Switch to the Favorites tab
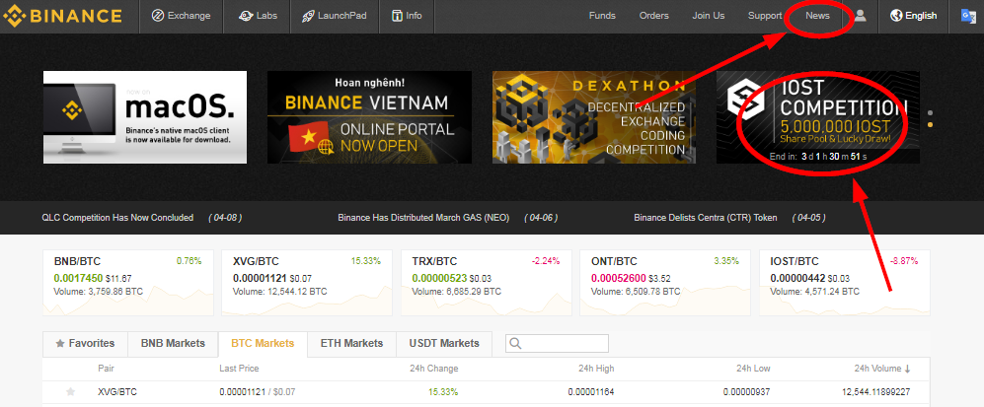 coord(85,344)
